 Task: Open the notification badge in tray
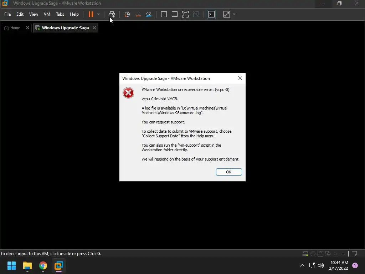click(355, 265)
